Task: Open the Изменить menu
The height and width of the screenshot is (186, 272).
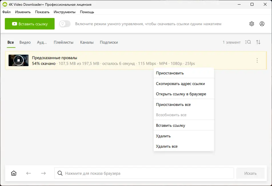Action: tap(23, 12)
